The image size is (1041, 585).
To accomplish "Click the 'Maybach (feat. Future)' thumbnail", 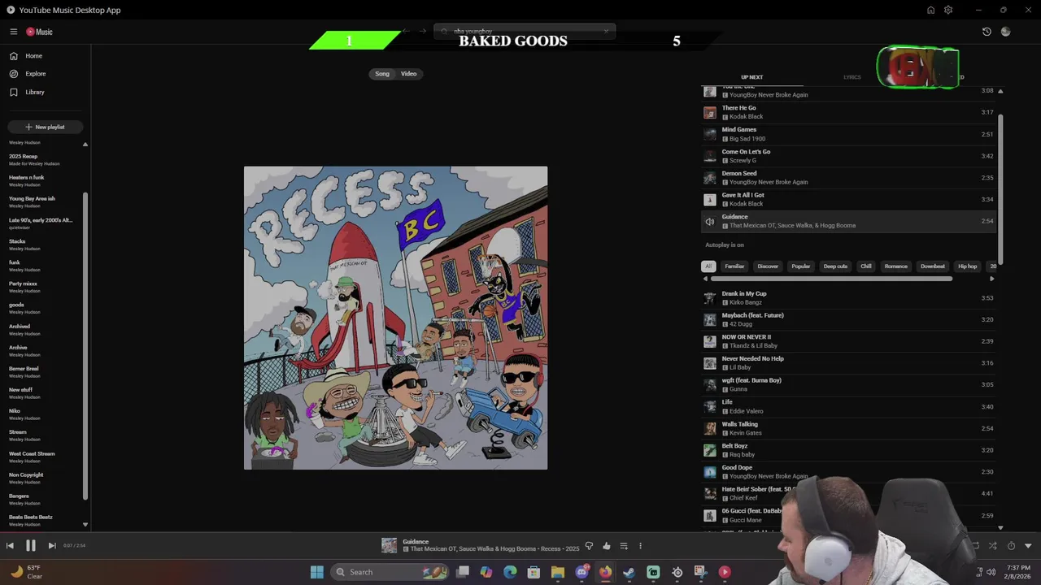I will point(710,320).
